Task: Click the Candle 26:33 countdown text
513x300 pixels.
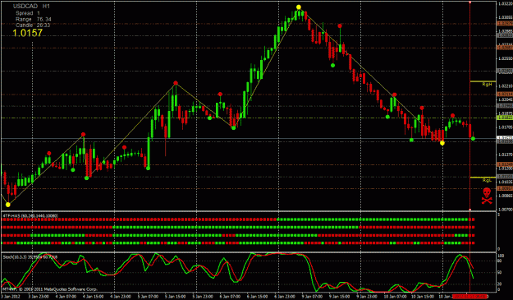Action: 33,25
